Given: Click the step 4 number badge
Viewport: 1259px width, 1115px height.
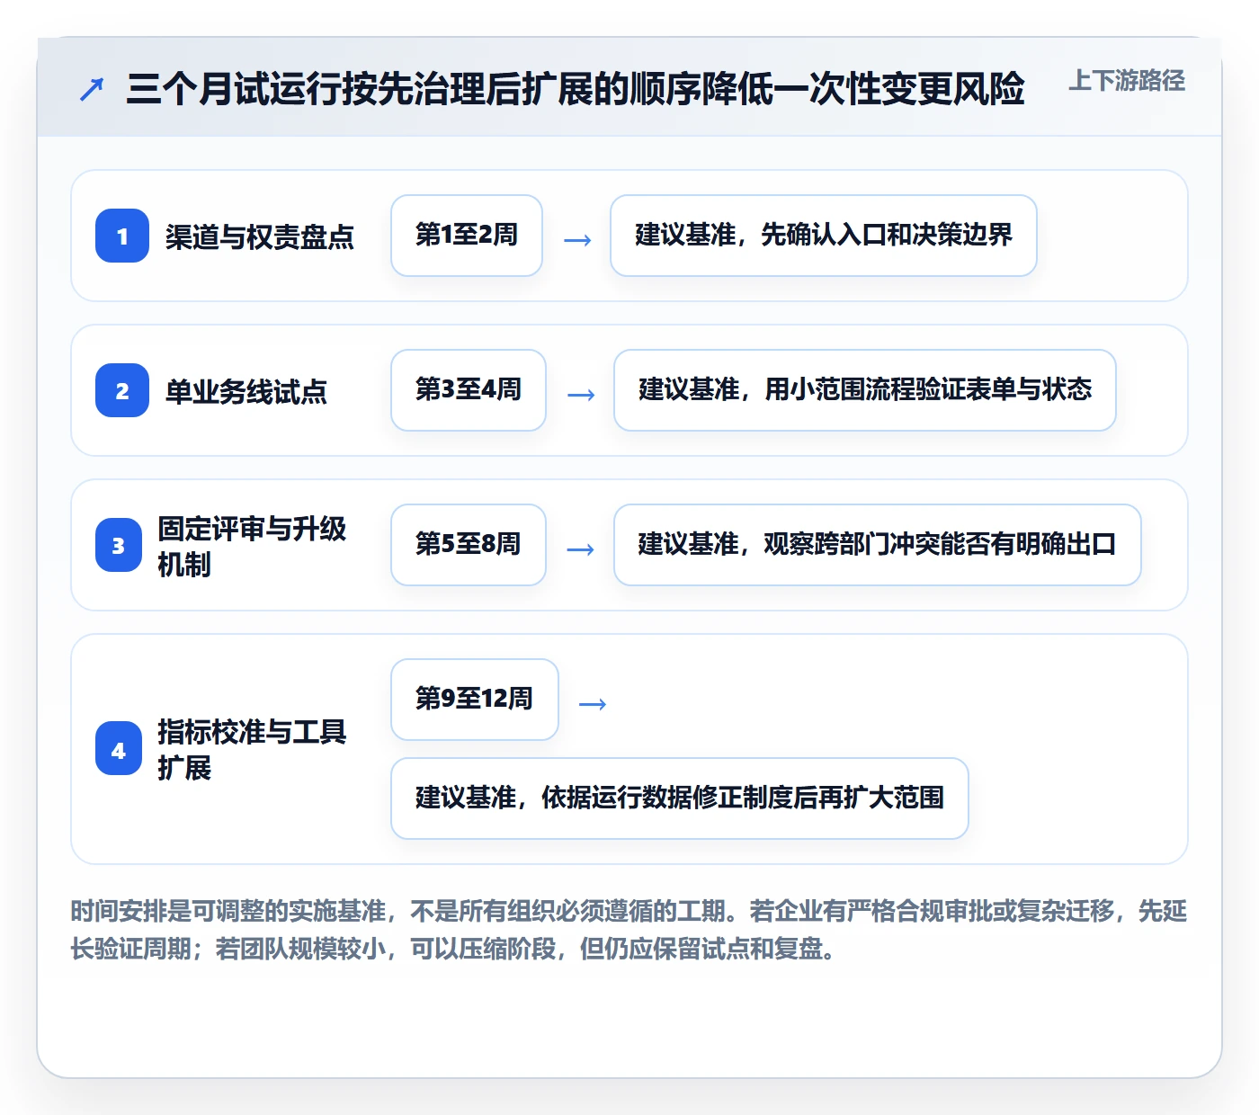Looking at the screenshot, I should [119, 749].
